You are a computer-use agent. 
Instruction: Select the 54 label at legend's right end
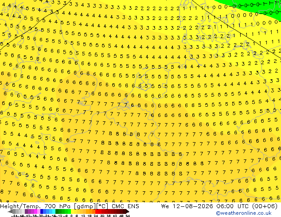point(128,216)
